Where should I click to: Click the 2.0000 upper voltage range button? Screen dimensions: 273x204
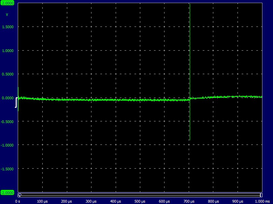tap(7, 3)
